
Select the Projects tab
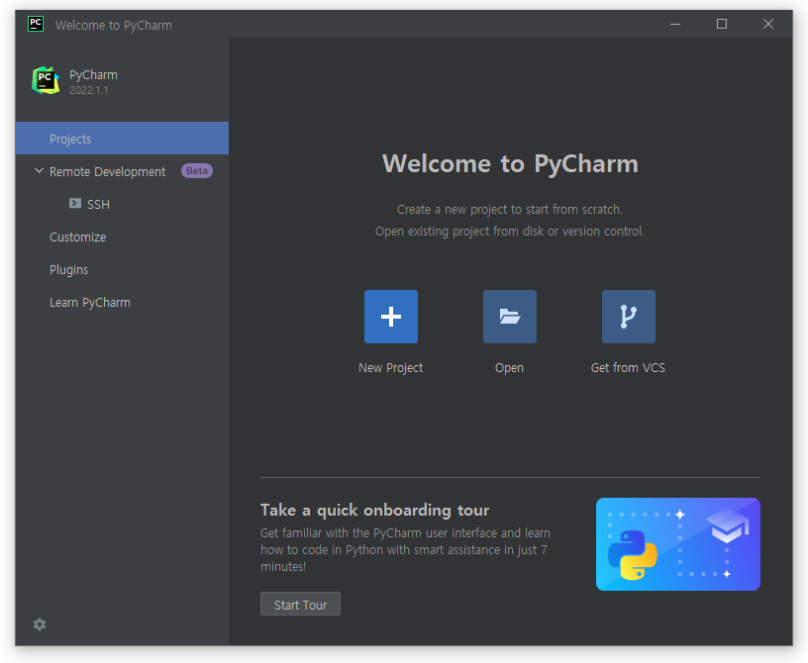click(x=122, y=139)
